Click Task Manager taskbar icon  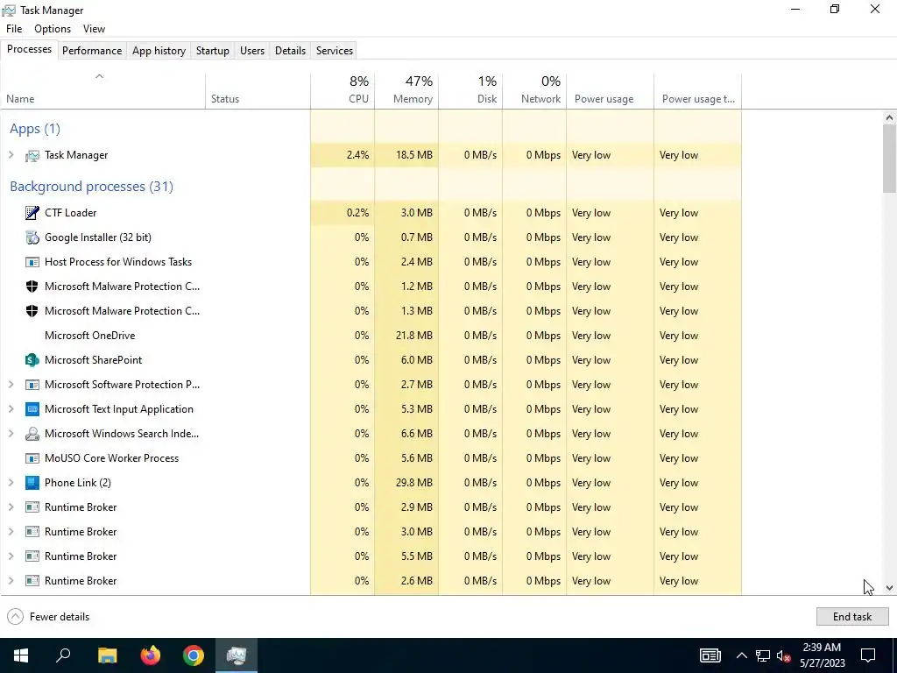click(x=237, y=655)
